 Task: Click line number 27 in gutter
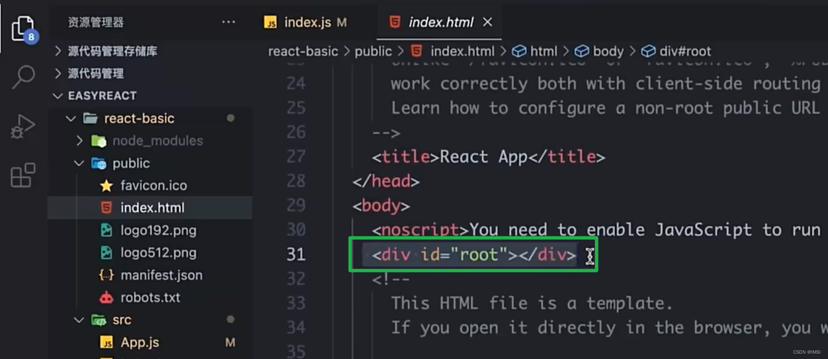(x=296, y=156)
